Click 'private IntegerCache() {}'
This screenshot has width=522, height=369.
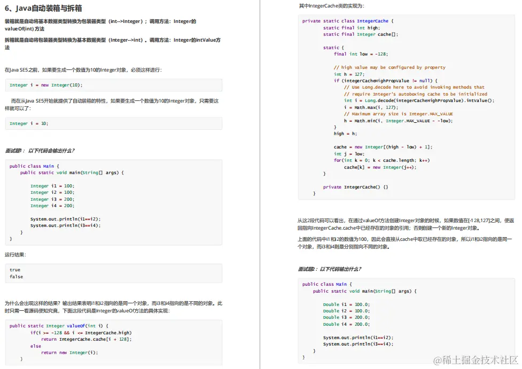pyautogui.click(x=355, y=187)
